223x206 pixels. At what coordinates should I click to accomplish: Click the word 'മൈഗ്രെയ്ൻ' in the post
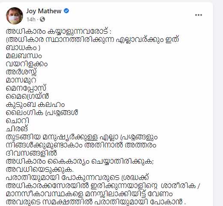pos(27,96)
